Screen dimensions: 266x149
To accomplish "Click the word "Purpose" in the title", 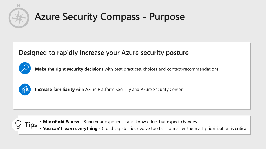I will 167,17.
